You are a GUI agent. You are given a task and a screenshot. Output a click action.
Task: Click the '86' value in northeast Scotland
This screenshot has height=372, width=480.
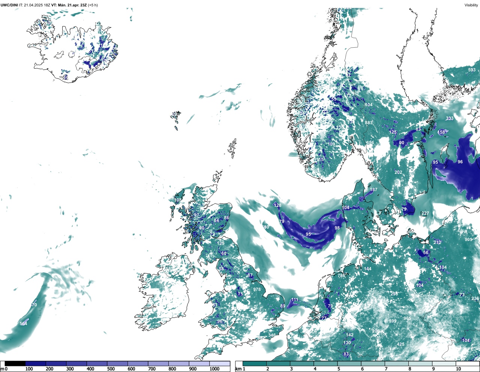(226, 218)
